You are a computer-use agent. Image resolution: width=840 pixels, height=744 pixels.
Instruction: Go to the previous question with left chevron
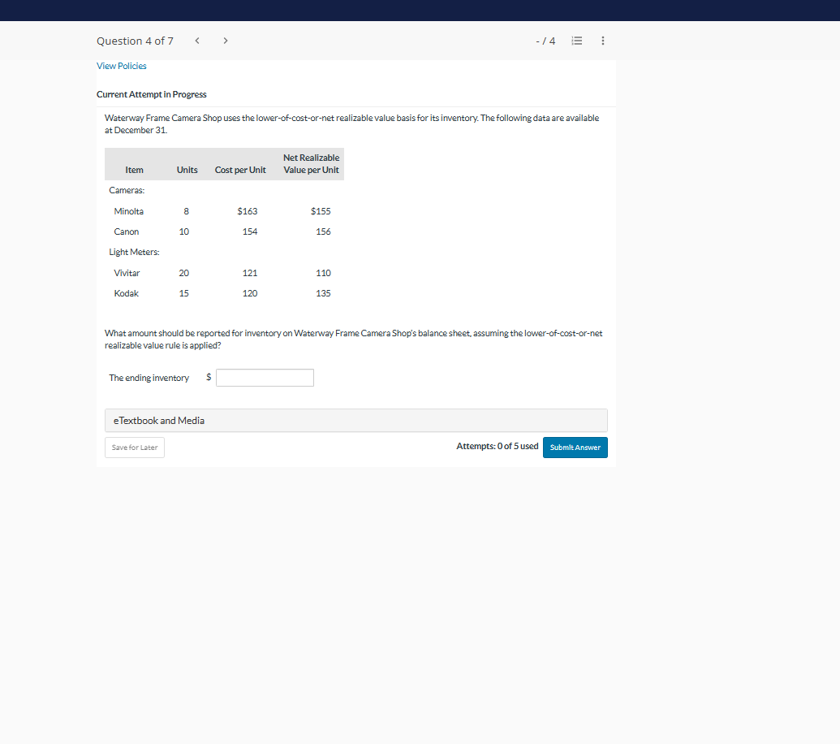click(x=196, y=40)
